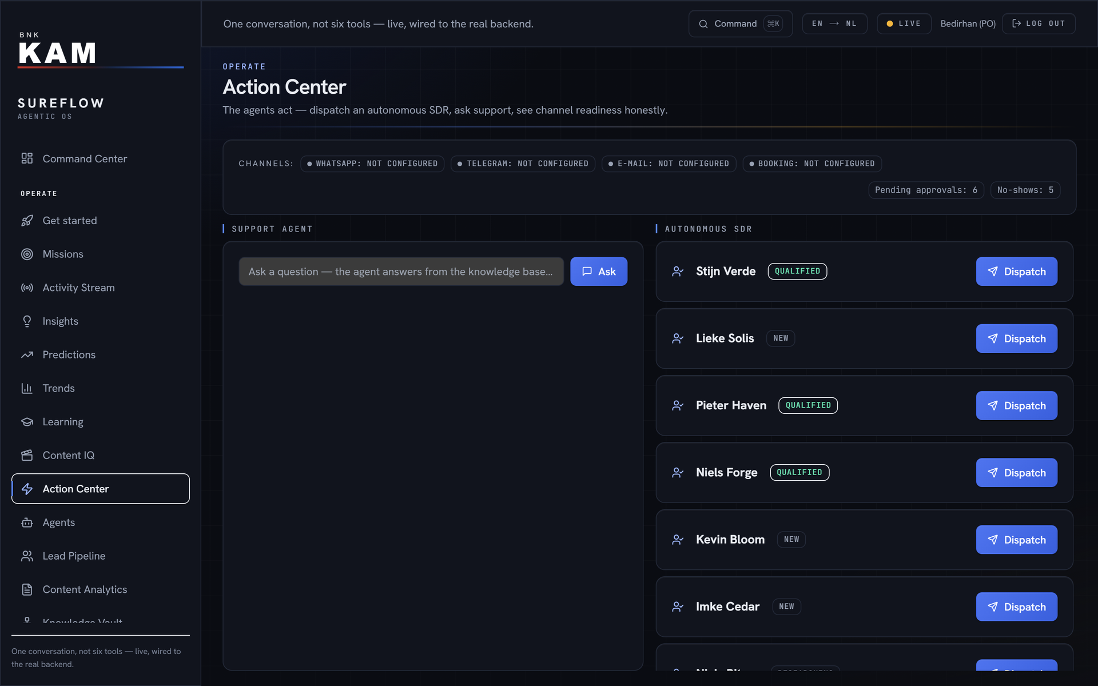Click the Get started rocket icon
The height and width of the screenshot is (686, 1098).
click(27, 221)
